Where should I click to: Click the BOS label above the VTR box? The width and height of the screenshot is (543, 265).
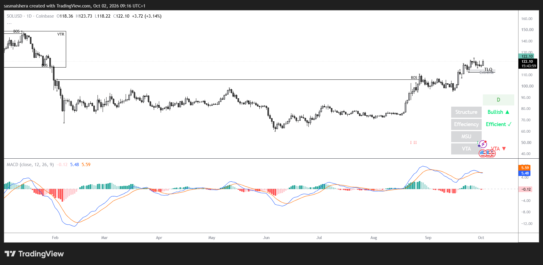tap(16, 31)
